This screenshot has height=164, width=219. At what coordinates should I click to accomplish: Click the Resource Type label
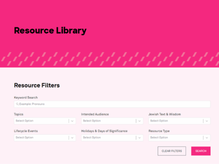[159, 131]
